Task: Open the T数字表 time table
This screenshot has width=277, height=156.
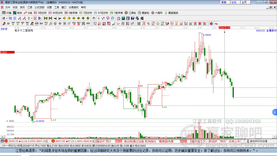Action: pyautogui.click(x=116, y=13)
